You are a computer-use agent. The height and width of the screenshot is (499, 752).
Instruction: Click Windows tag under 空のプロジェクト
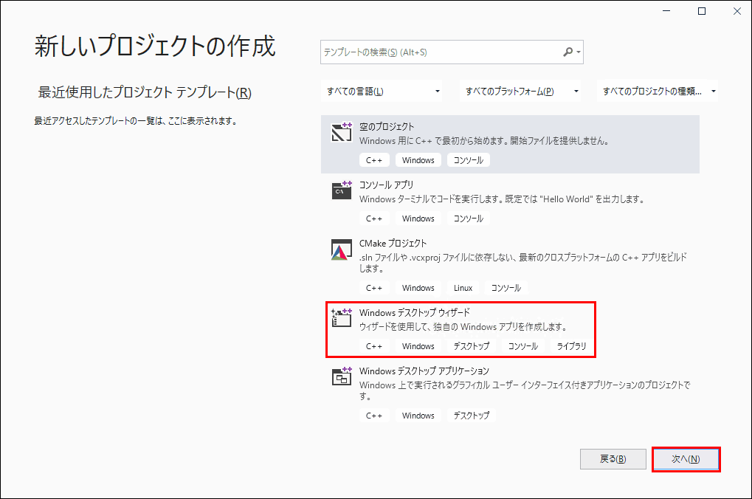tap(418, 160)
